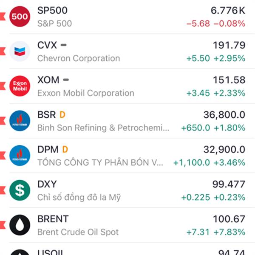
Task: Open the partially visible USOIL row
Action: point(127,251)
